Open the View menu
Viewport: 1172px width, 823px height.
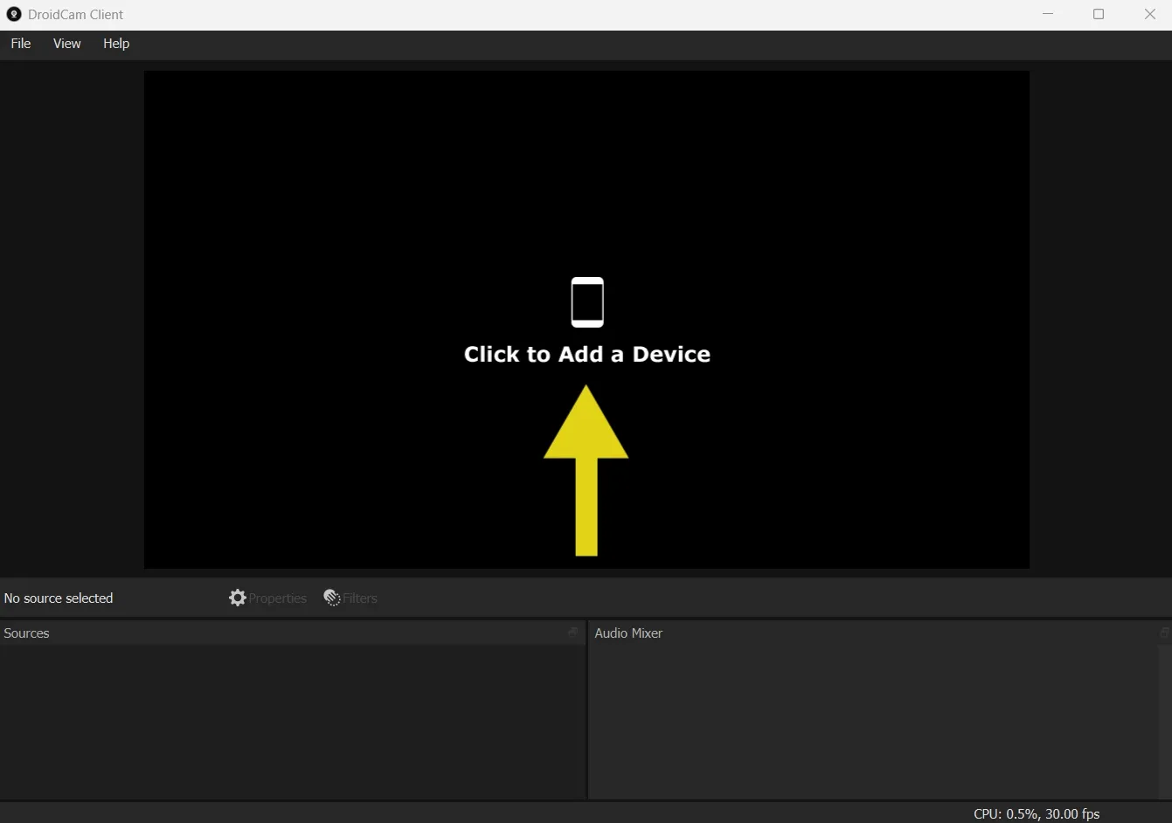click(x=66, y=44)
